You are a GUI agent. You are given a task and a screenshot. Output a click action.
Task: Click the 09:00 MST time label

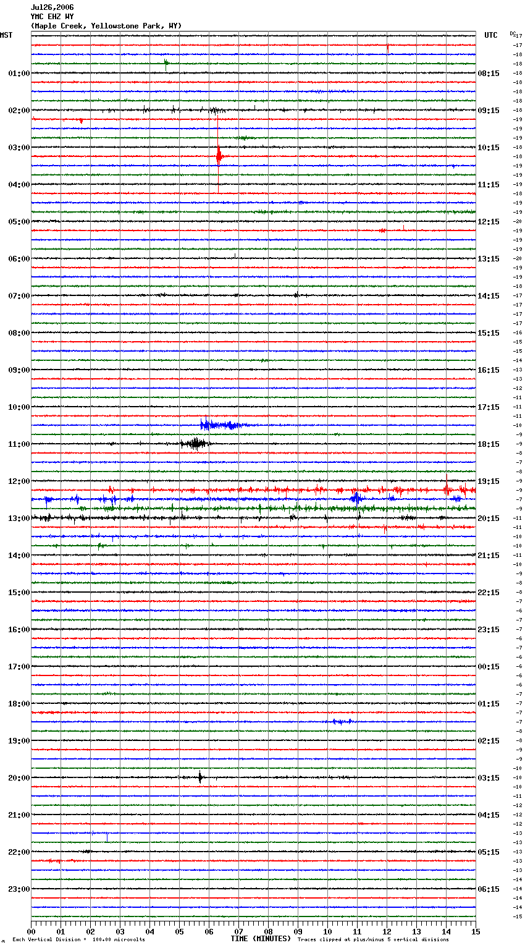[x=19, y=370]
